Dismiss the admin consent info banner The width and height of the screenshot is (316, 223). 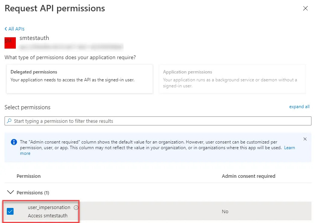[x=305, y=139]
